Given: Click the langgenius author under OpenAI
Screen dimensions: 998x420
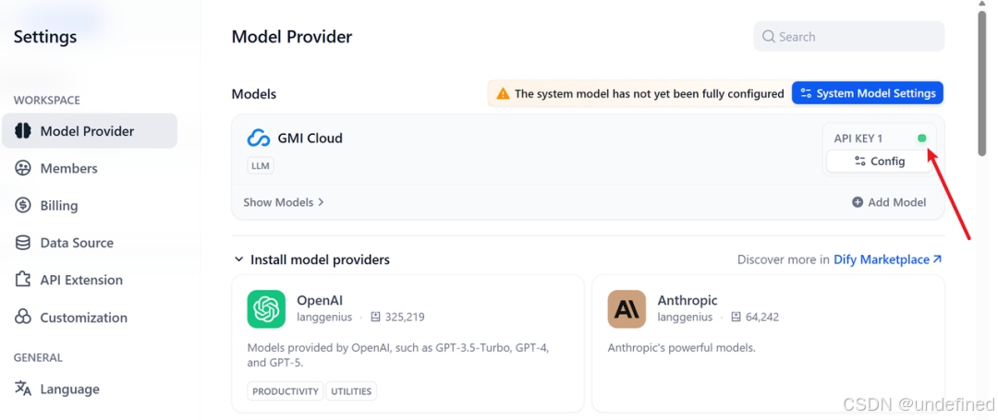Looking at the screenshot, I should click(x=324, y=317).
